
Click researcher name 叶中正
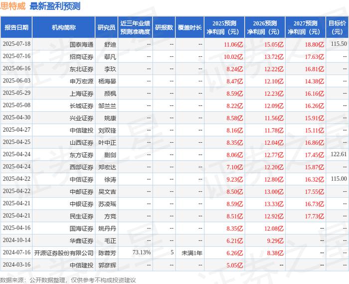pos(107,143)
